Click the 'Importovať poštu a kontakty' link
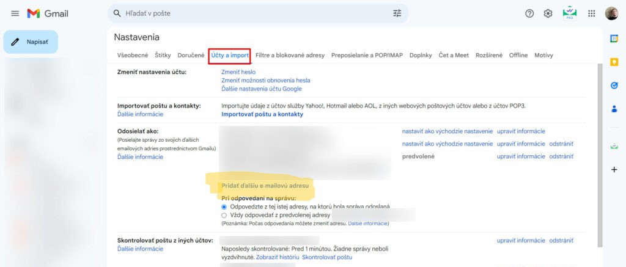Screen dimensions: 626x267 262,114
